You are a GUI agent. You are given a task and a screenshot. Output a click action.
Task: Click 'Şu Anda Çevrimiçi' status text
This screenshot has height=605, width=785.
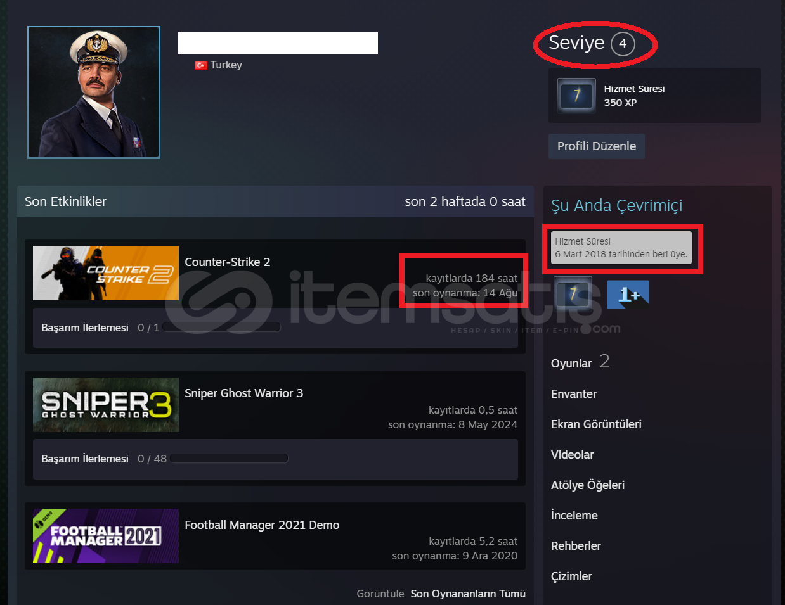pyautogui.click(x=617, y=205)
